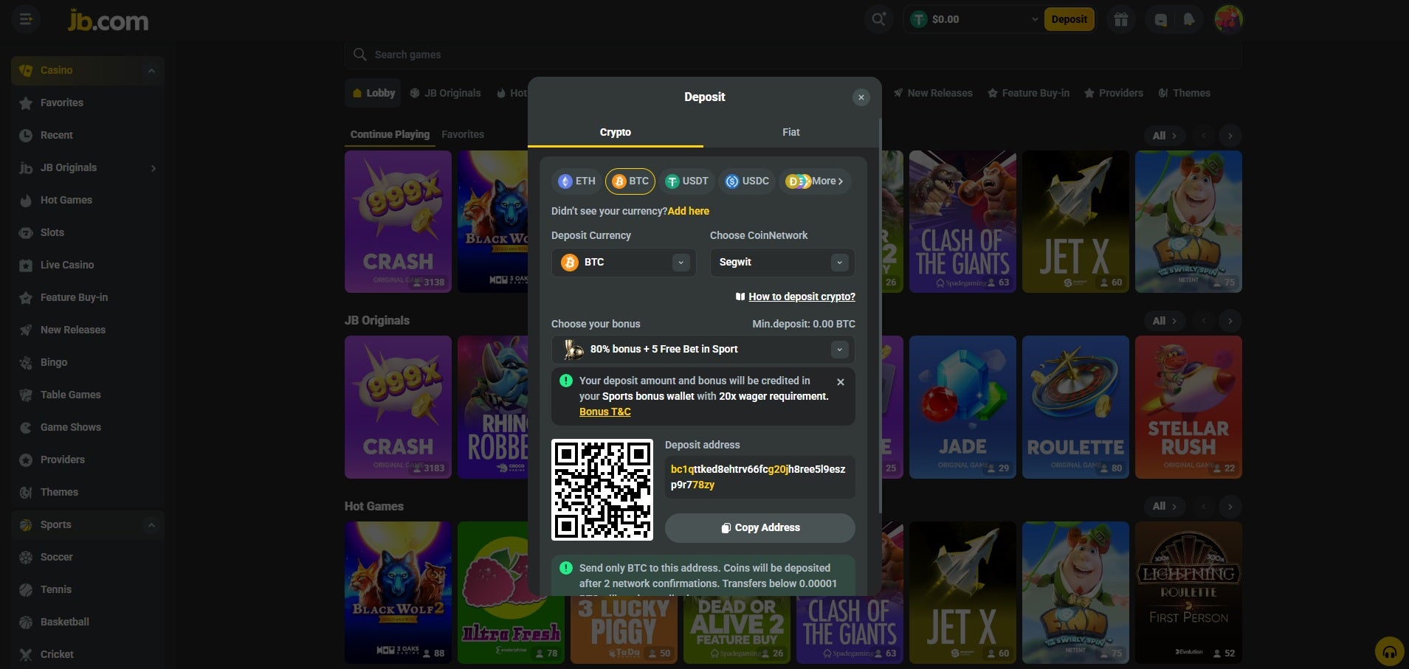
Task: Click the Copy Address button
Action: coord(759,528)
